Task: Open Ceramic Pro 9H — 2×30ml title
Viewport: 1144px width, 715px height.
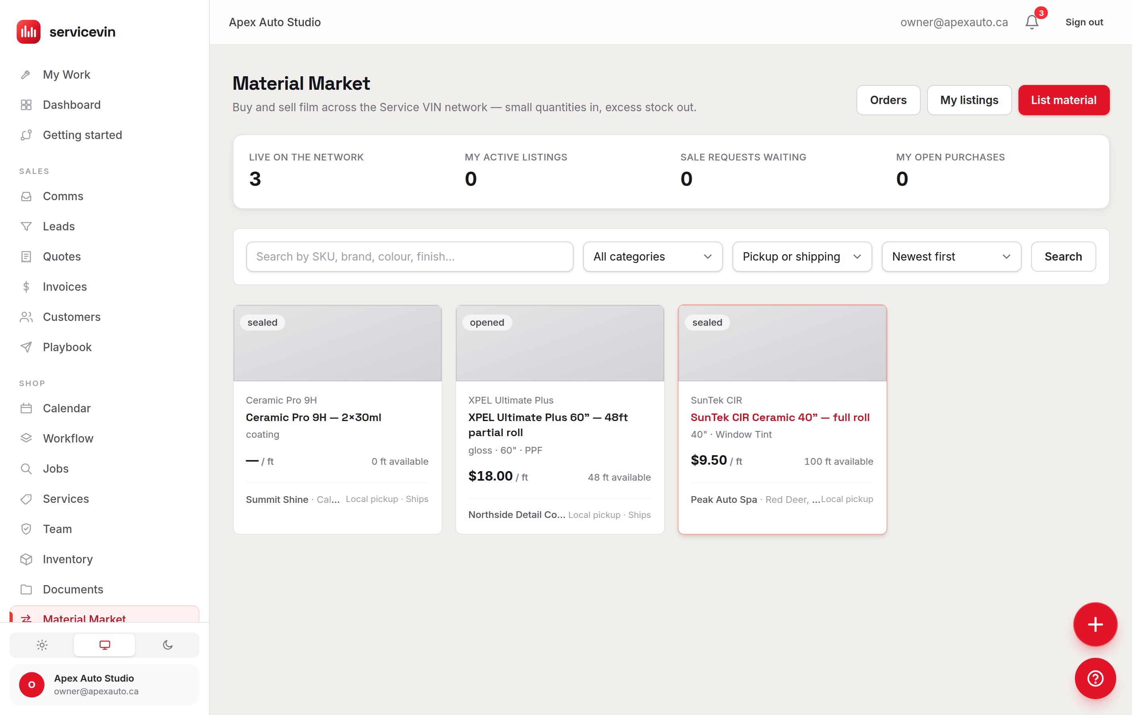Action: coord(313,417)
